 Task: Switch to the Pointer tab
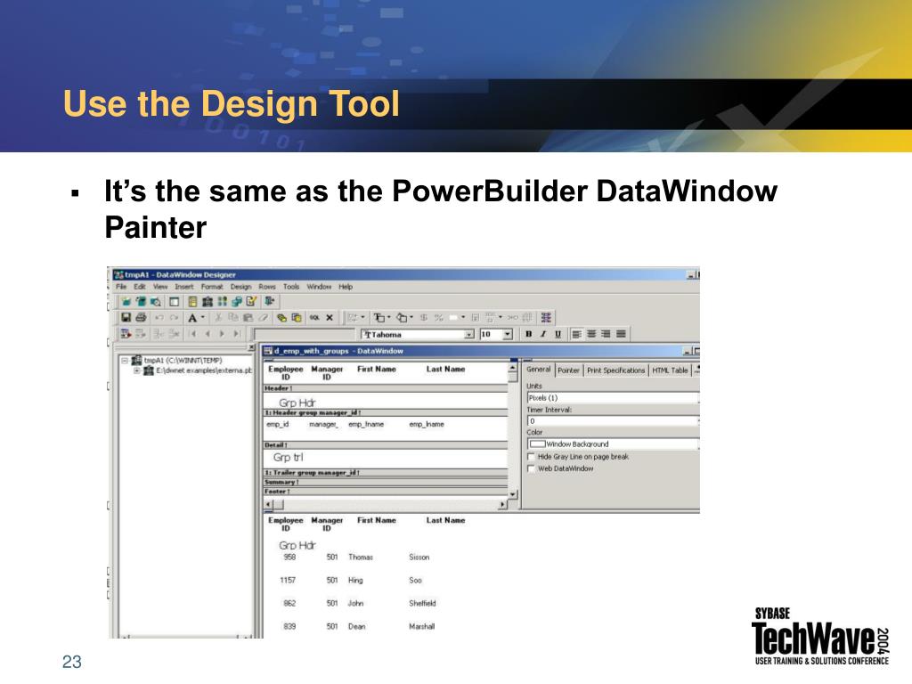coord(568,370)
